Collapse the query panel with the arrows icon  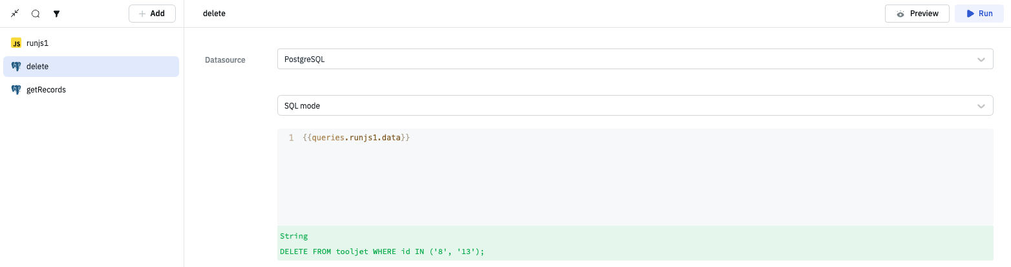coord(15,13)
